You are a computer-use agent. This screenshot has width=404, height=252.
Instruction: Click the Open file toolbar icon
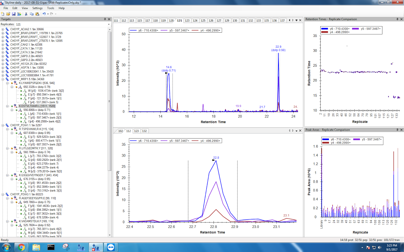coord(8,14)
